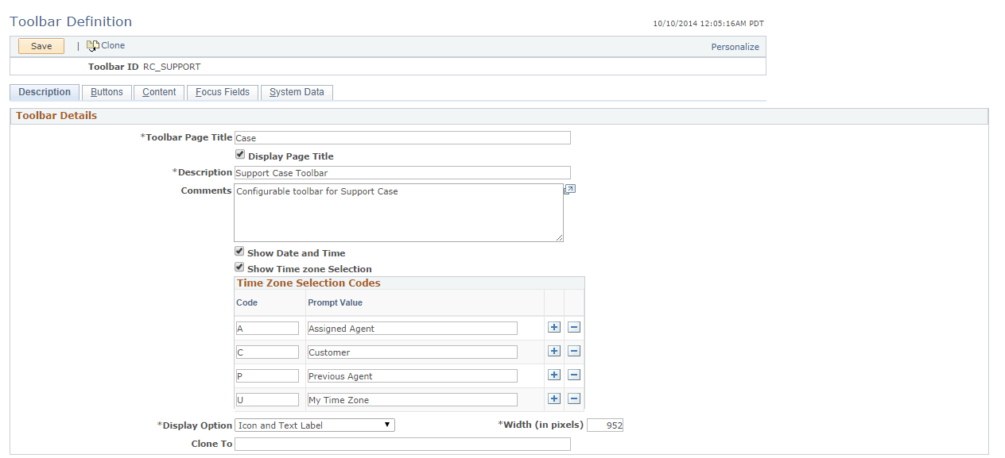Image resolution: width=1005 pixels, height=458 pixels.
Task: Delete the Assigned Agent row
Action: coord(573,327)
